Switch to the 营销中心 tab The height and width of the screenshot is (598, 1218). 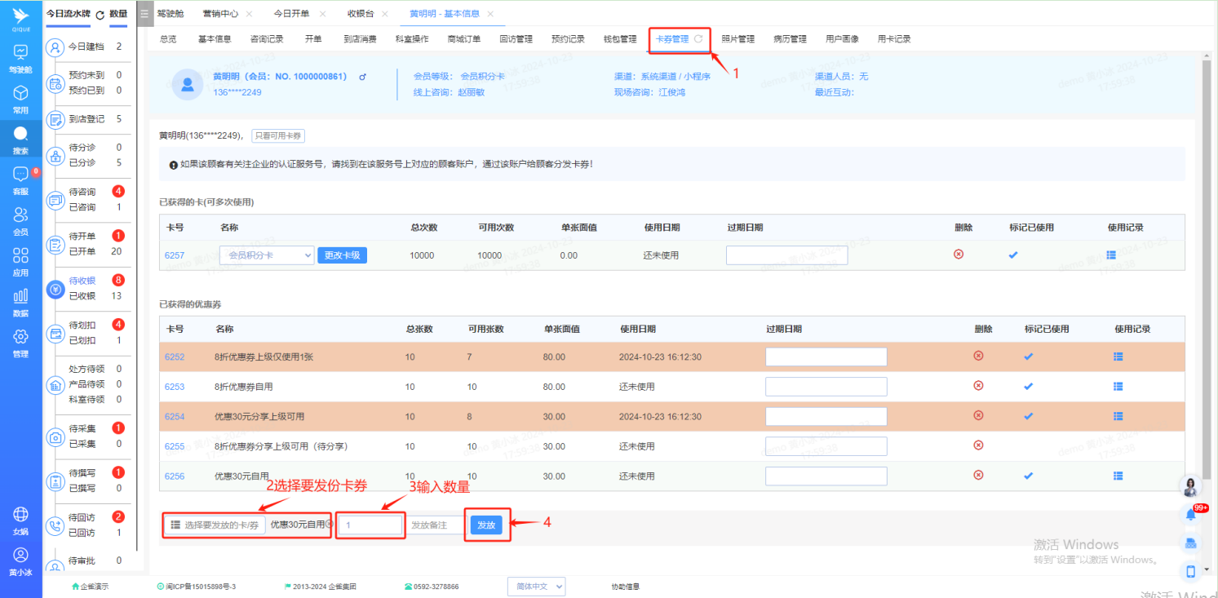point(219,14)
